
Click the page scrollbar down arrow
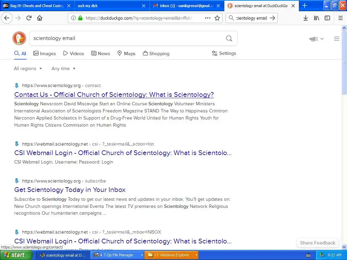[x=344, y=247]
